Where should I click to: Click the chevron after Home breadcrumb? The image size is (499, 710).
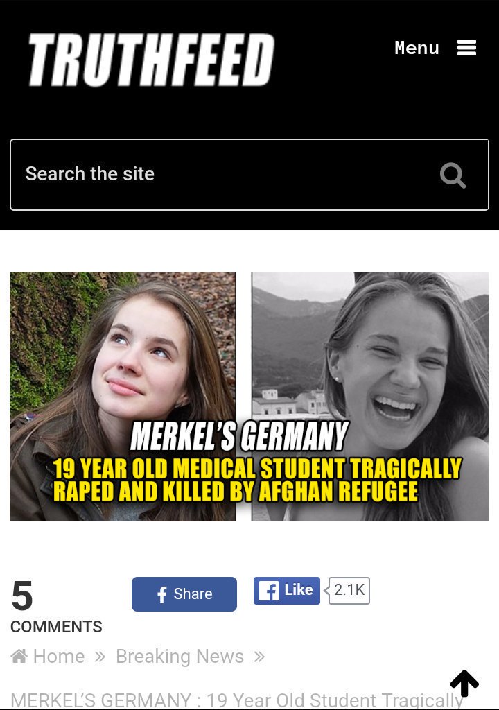[x=100, y=657]
